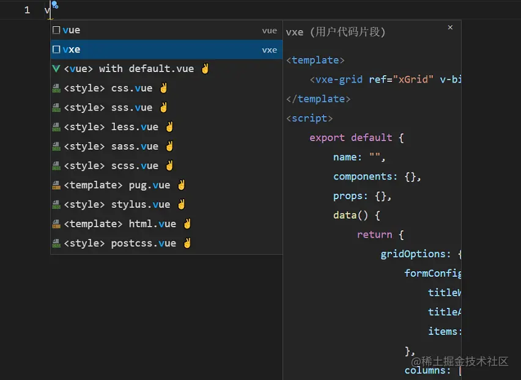Click the icon beside '<style> sass.vue'
This screenshot has width=521, height=380.
pos(56,147)
